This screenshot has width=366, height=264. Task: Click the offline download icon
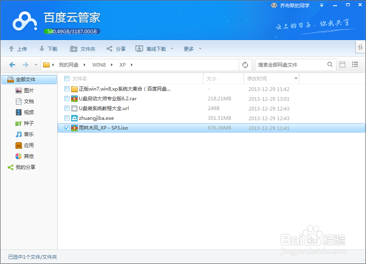tap(139, 49)
